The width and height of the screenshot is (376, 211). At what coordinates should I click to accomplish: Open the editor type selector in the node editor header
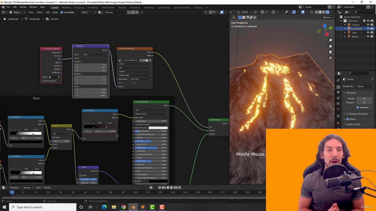click(x=4, y=12)
